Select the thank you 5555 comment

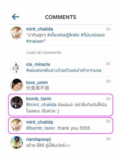[74, 128]
